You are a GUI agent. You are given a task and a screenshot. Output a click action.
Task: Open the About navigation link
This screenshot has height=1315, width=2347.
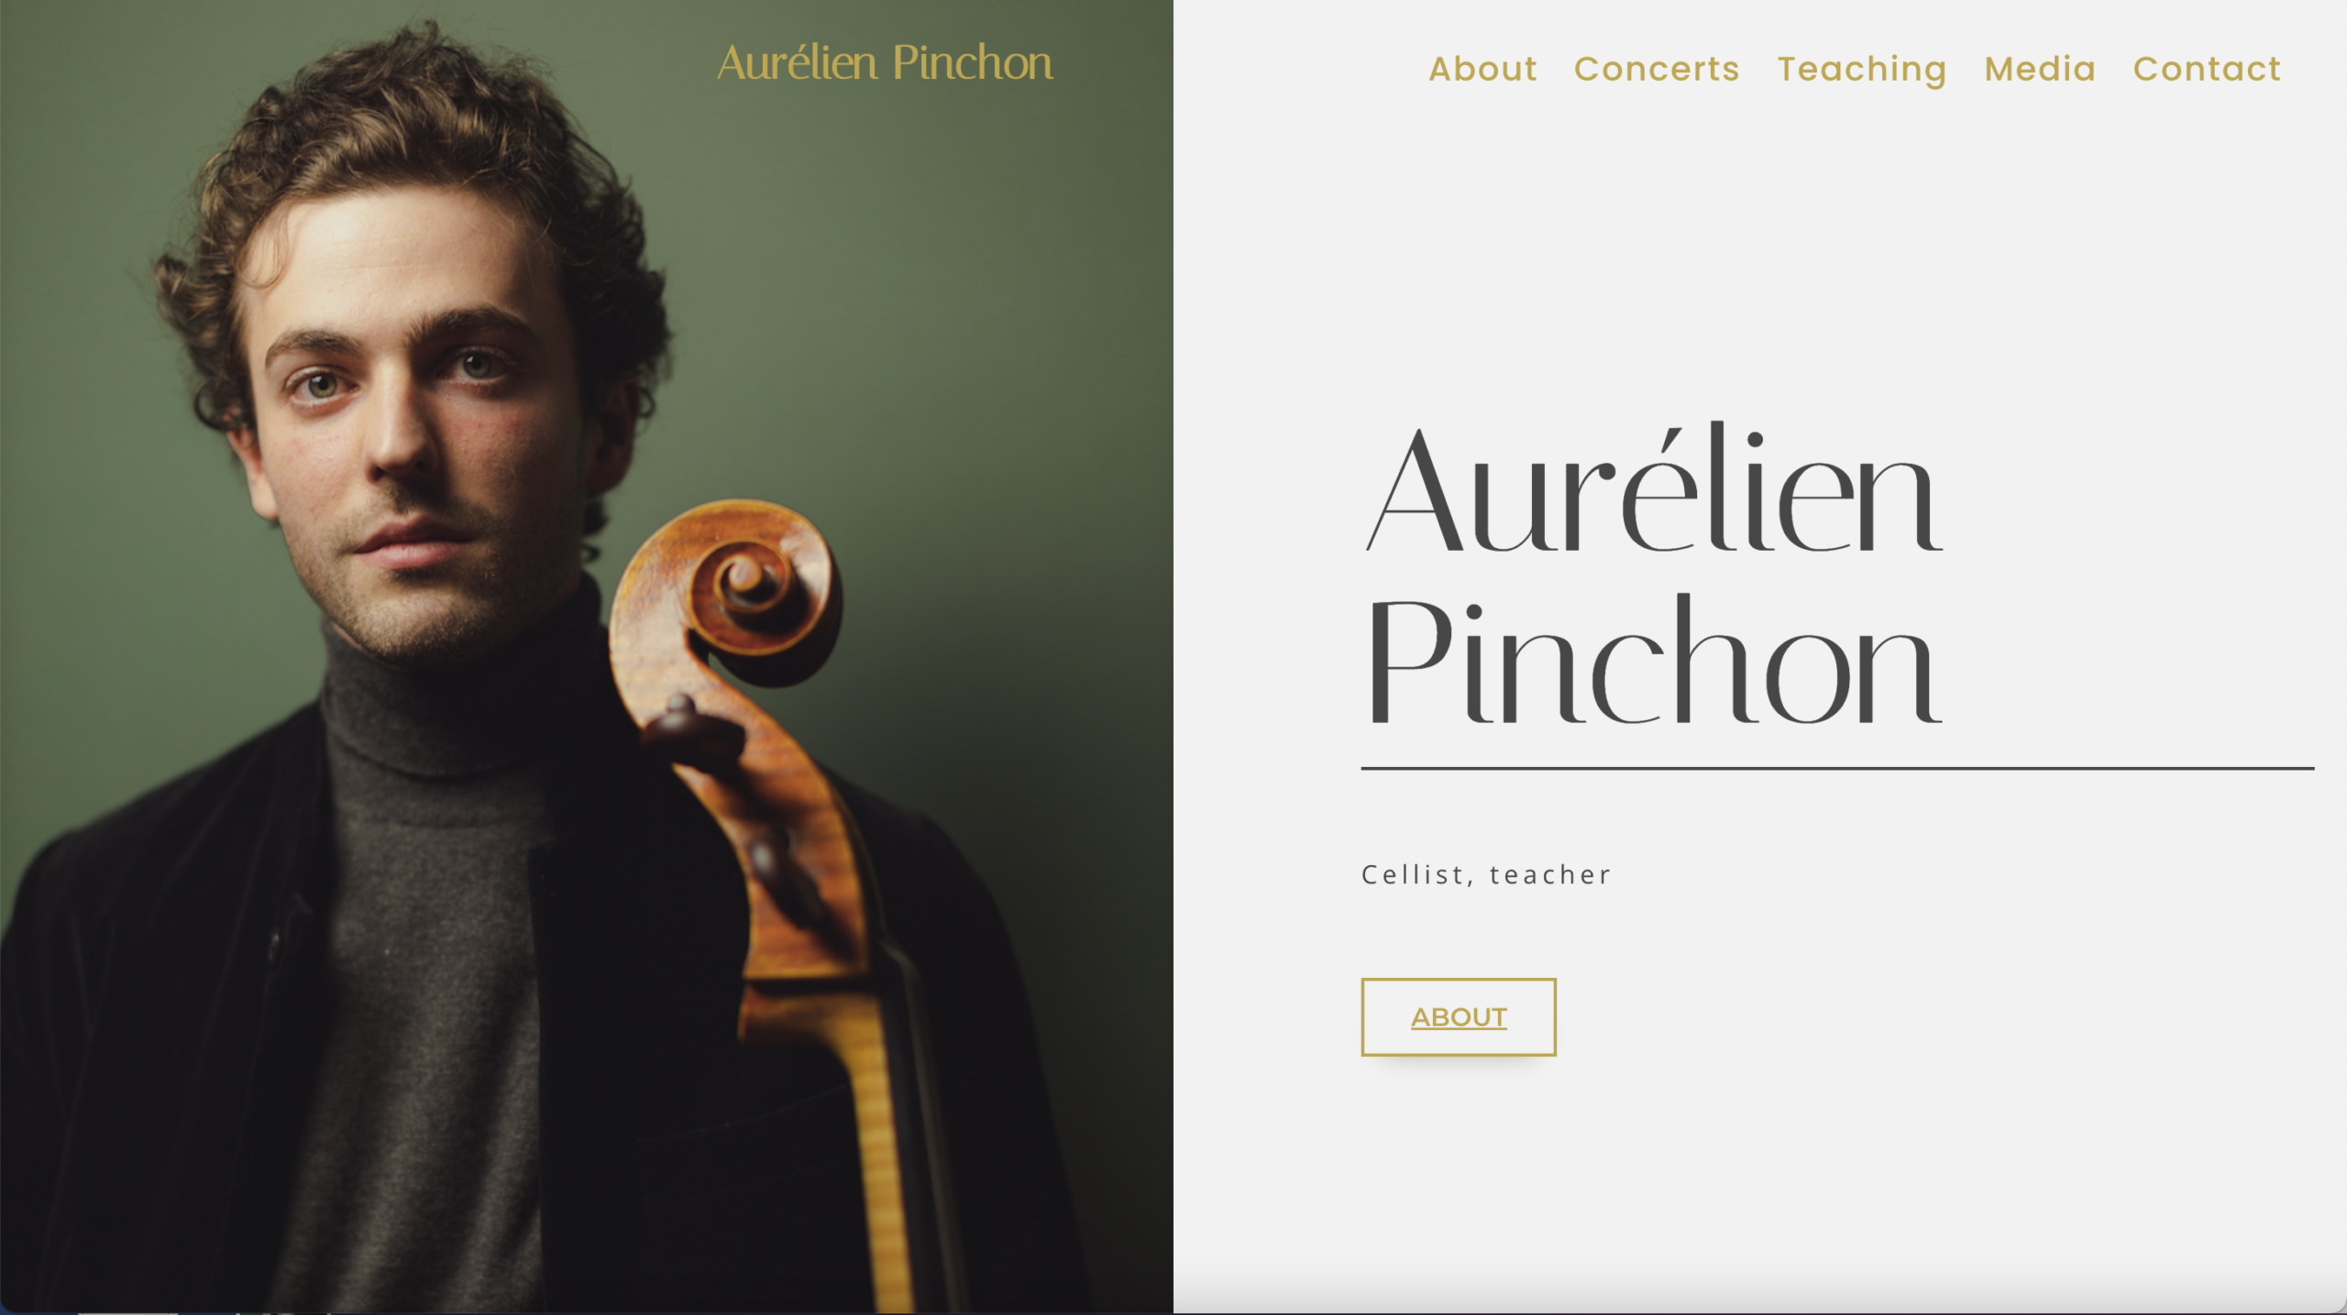coord(1482,69)
